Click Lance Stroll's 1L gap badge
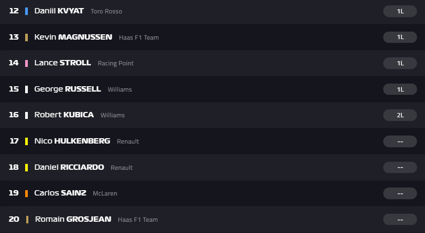 point(400,63)
